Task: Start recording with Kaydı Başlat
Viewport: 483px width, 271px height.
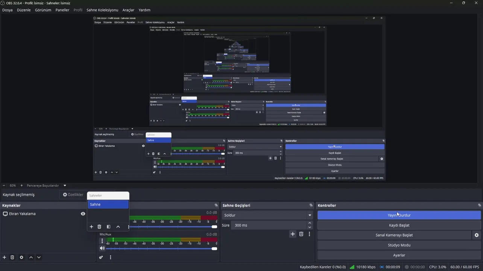Action: coord(399,225)
